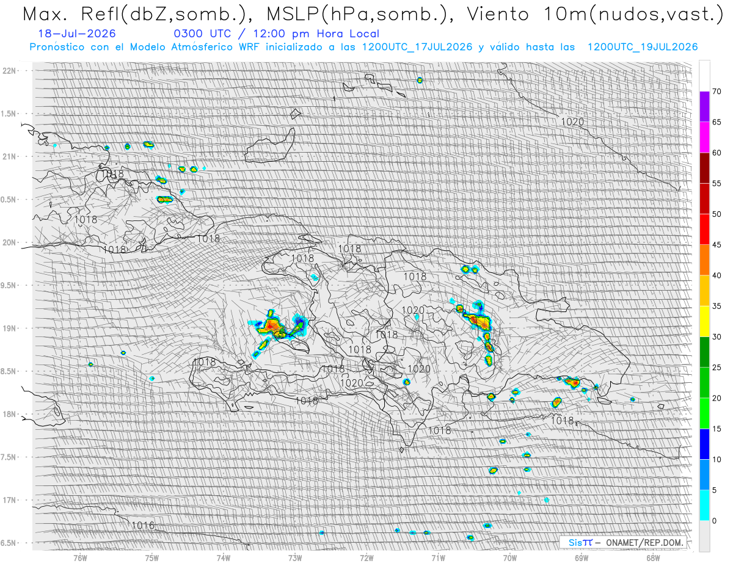Click the '73W' longitude label
Viewport: 733px width, 566px height.
(x=295, y=558)
